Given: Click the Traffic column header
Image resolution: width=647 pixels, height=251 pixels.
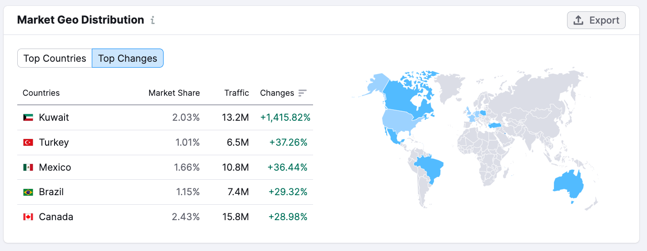Looking at the screenshot, I should 237,93.
